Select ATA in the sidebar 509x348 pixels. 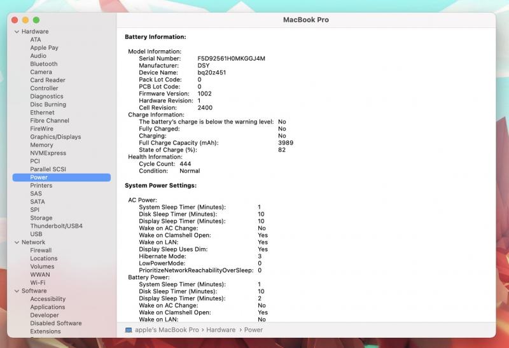pyautogui.click(x=36, y=39)
